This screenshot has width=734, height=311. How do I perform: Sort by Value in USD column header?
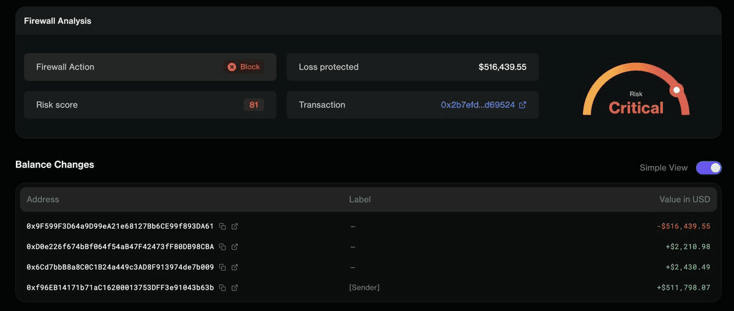pos(684,200)
